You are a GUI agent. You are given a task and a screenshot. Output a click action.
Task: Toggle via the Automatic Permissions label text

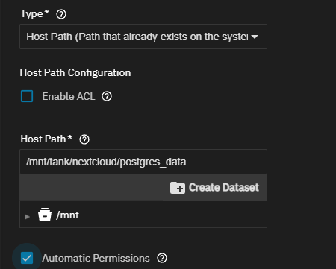click(x=96, y=258)
